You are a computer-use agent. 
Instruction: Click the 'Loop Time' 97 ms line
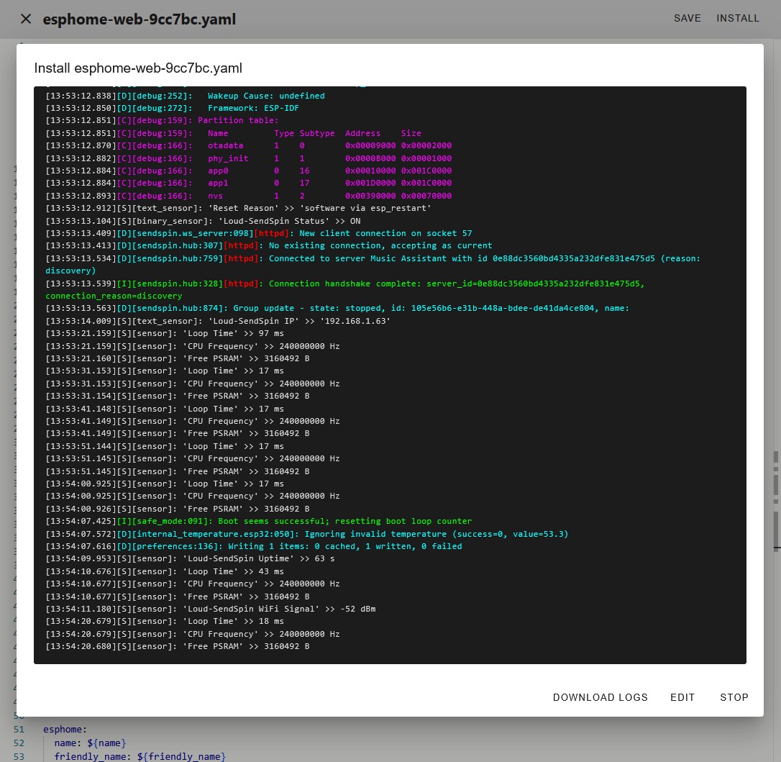165,333
